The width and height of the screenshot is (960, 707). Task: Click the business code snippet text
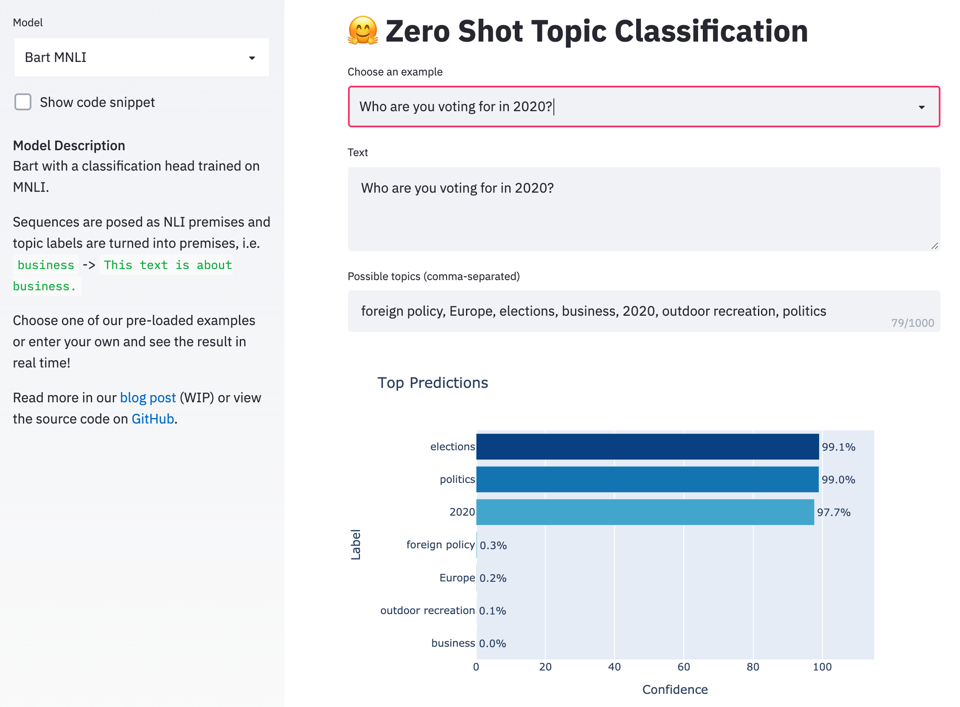pyautogui.click(x=46, y=265)
